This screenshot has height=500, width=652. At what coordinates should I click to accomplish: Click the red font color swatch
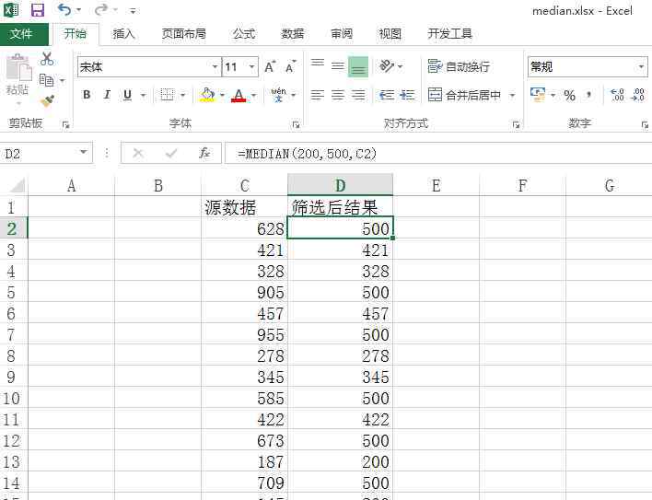(x=239, y=95)
